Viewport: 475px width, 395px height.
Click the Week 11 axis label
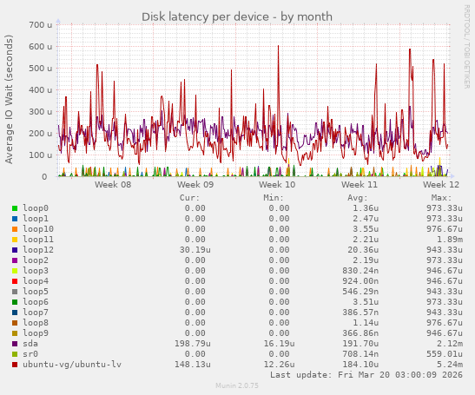(x=360, y=184)
